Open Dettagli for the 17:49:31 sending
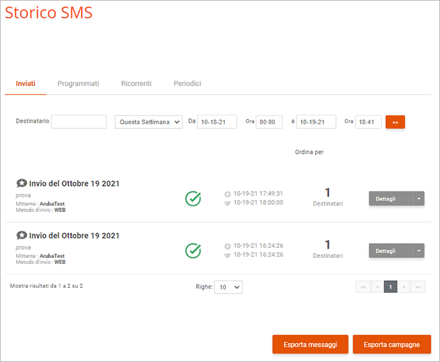 tap(391, 199)
